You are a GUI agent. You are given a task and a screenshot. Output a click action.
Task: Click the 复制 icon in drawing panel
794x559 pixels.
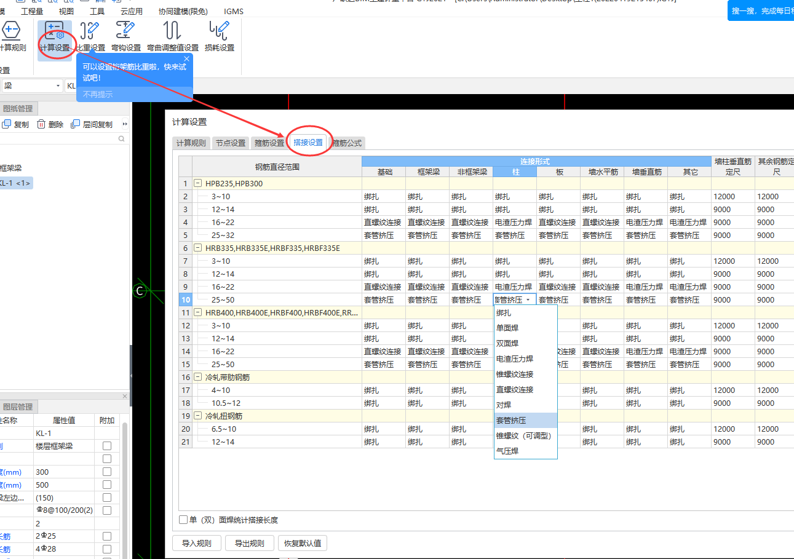(15, 124)
